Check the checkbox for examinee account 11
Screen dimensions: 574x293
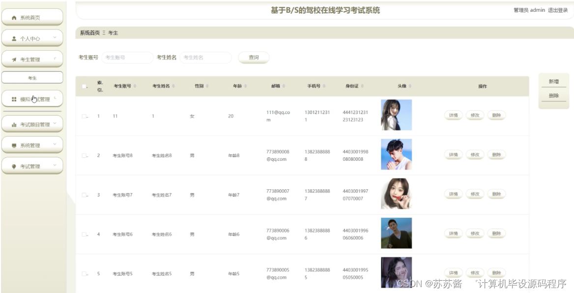click(x=84, y=116)
